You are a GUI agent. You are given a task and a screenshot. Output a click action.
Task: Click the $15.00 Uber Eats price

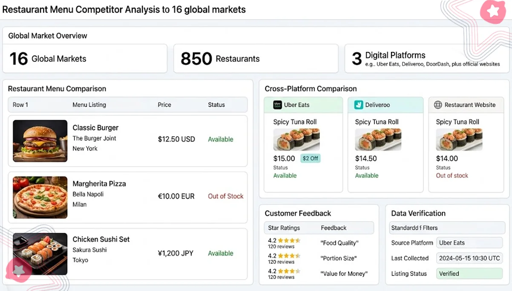(284, 158)
